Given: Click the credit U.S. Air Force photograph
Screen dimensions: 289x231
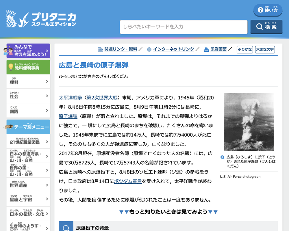Looking at the screenshot, I should tap(240, 177).
